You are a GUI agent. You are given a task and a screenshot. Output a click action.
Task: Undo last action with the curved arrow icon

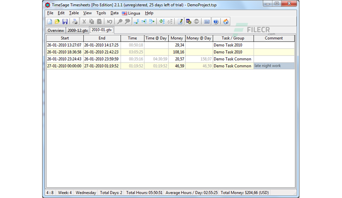(110, 21)
